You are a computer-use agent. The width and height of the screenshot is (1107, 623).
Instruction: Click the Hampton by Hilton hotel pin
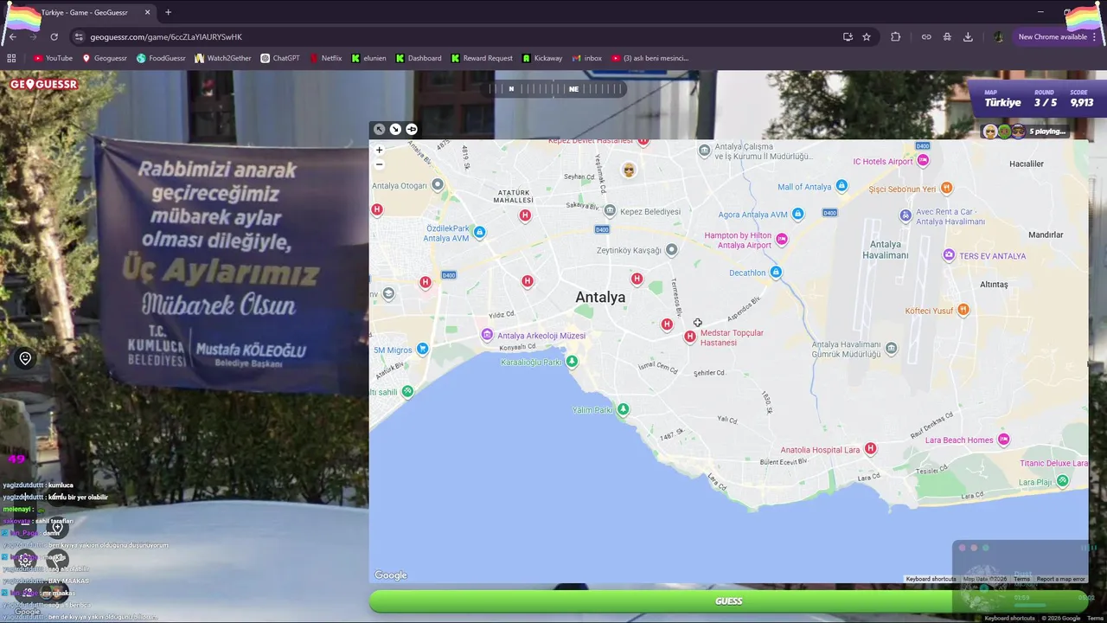pyautogui.click(x=782, y=239)
